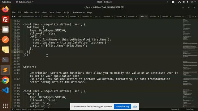
Task: Switch to the routes.xml tab
Action: coord(47,17)
